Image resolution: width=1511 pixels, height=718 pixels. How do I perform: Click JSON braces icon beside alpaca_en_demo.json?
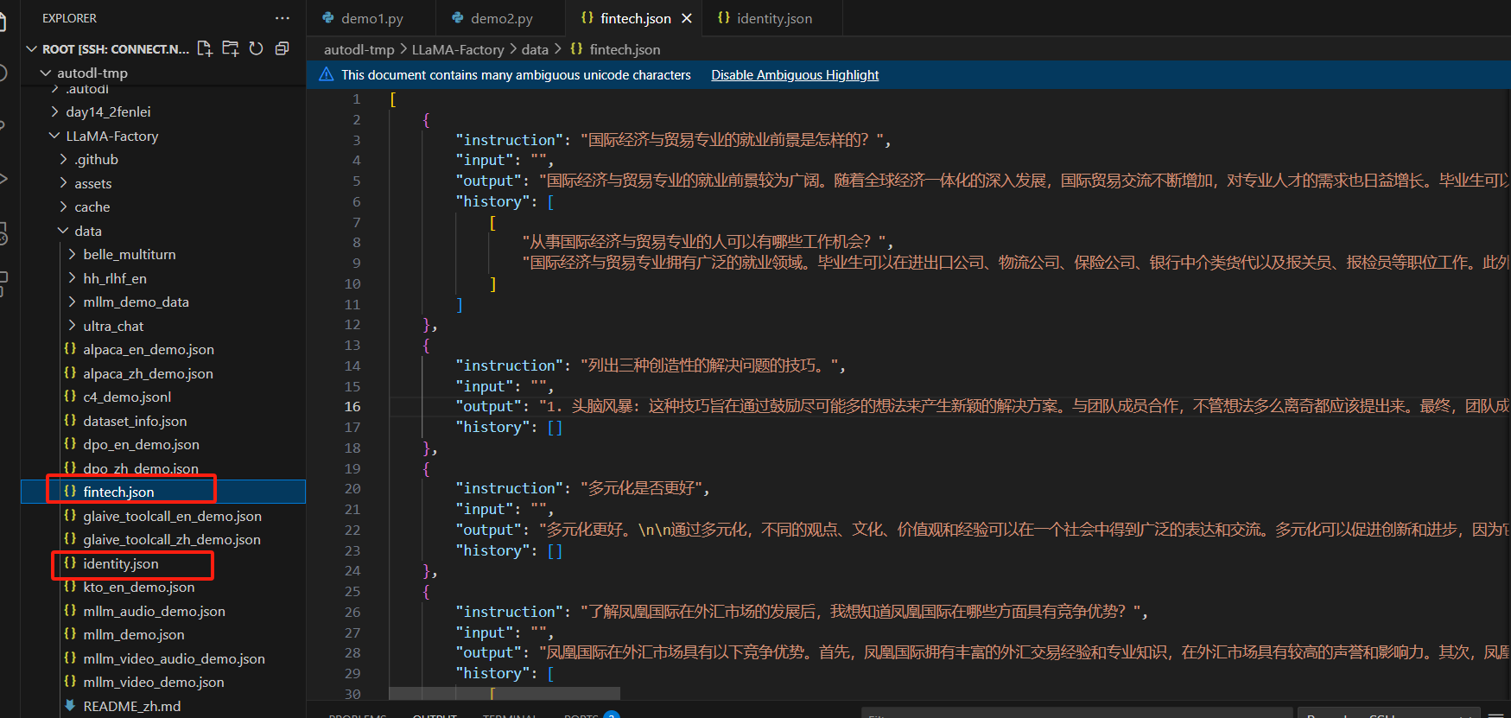click(x=70, y=349)
